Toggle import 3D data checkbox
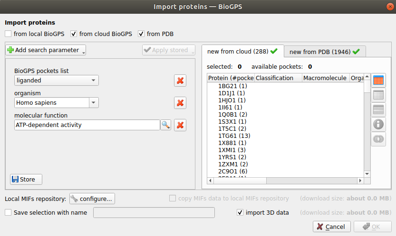The height and width of the screenshot is (236, 396). pyautogui.click(x=240, y=213)
